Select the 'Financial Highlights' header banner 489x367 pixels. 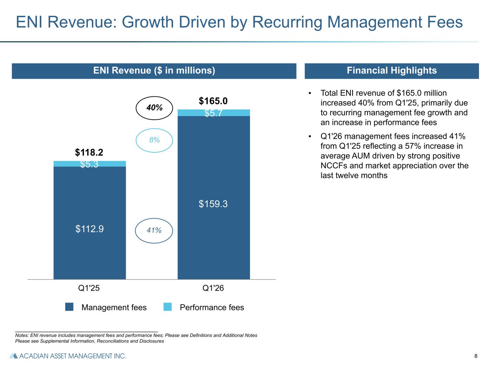click(392, 71)
